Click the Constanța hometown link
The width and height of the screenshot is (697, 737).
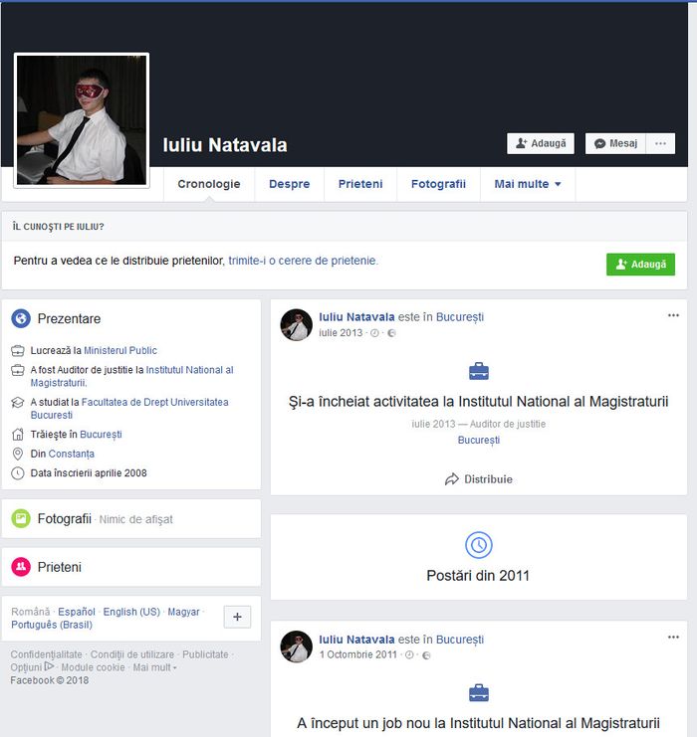(72, 454)
